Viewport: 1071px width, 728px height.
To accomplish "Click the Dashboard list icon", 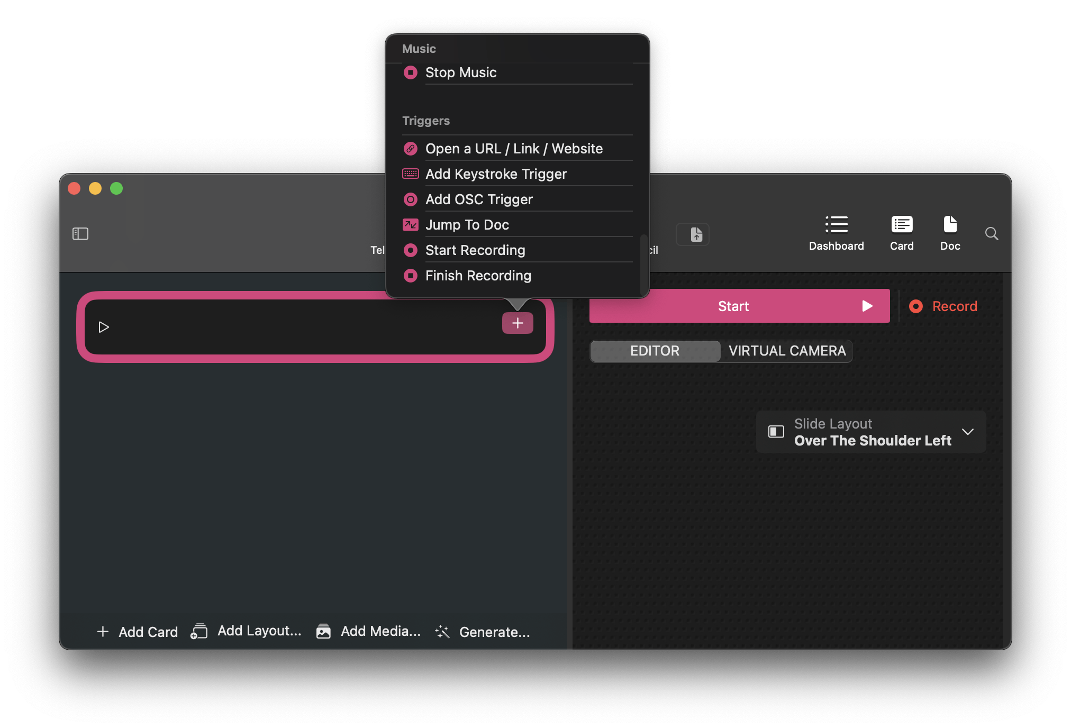I will [x=837, y=224].
